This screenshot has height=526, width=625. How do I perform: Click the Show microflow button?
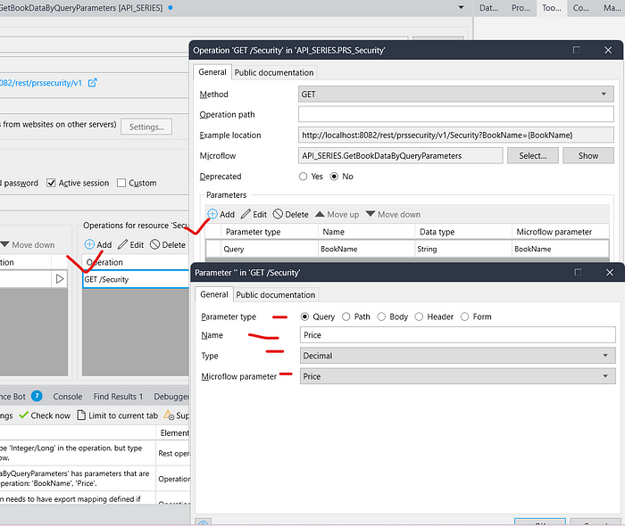[588, 155]
